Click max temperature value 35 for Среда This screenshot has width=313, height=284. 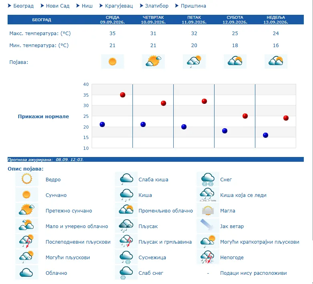[x=112, y=34]
